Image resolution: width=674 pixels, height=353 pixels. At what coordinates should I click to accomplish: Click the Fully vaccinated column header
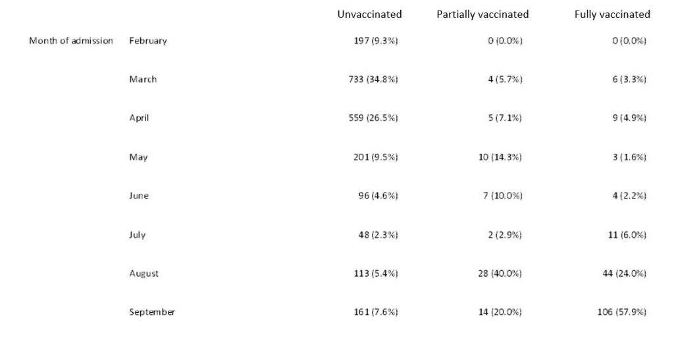612,14
